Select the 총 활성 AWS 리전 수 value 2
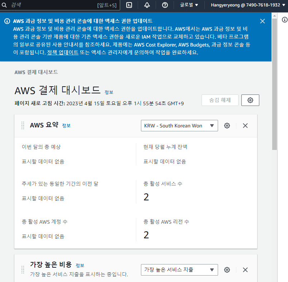 click(x=146, y=235)
